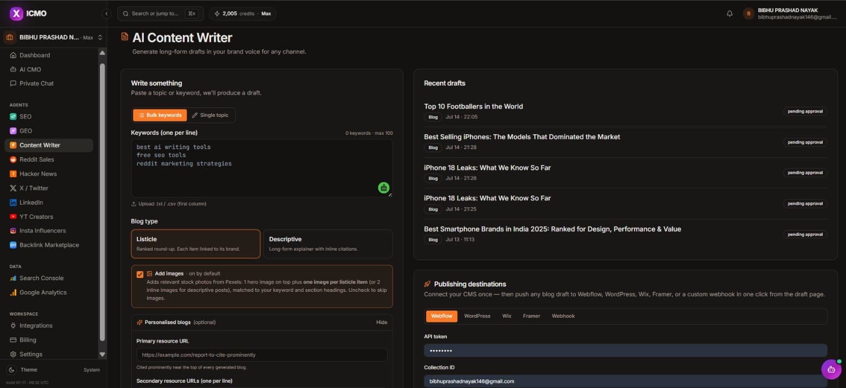Open draft Top 10 Footballers in the World
846x388 pixels.
click(473, 106)
